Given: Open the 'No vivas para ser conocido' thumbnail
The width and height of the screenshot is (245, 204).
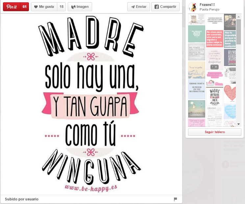Looking at the screenshot, I should 214,39.
